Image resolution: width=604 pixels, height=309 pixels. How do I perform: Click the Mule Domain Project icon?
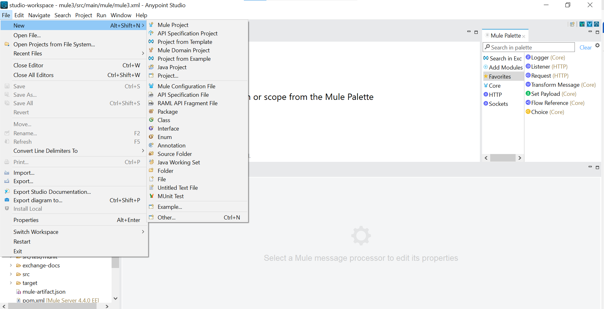[151, 50]
